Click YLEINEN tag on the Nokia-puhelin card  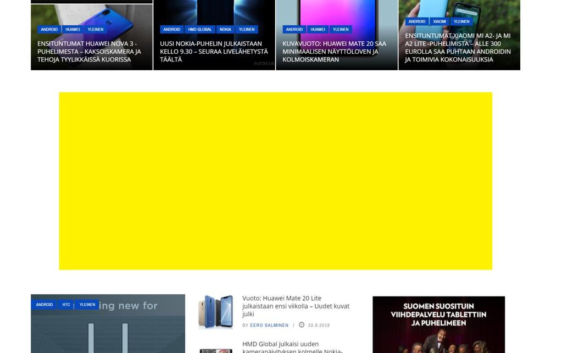point(247,29)
